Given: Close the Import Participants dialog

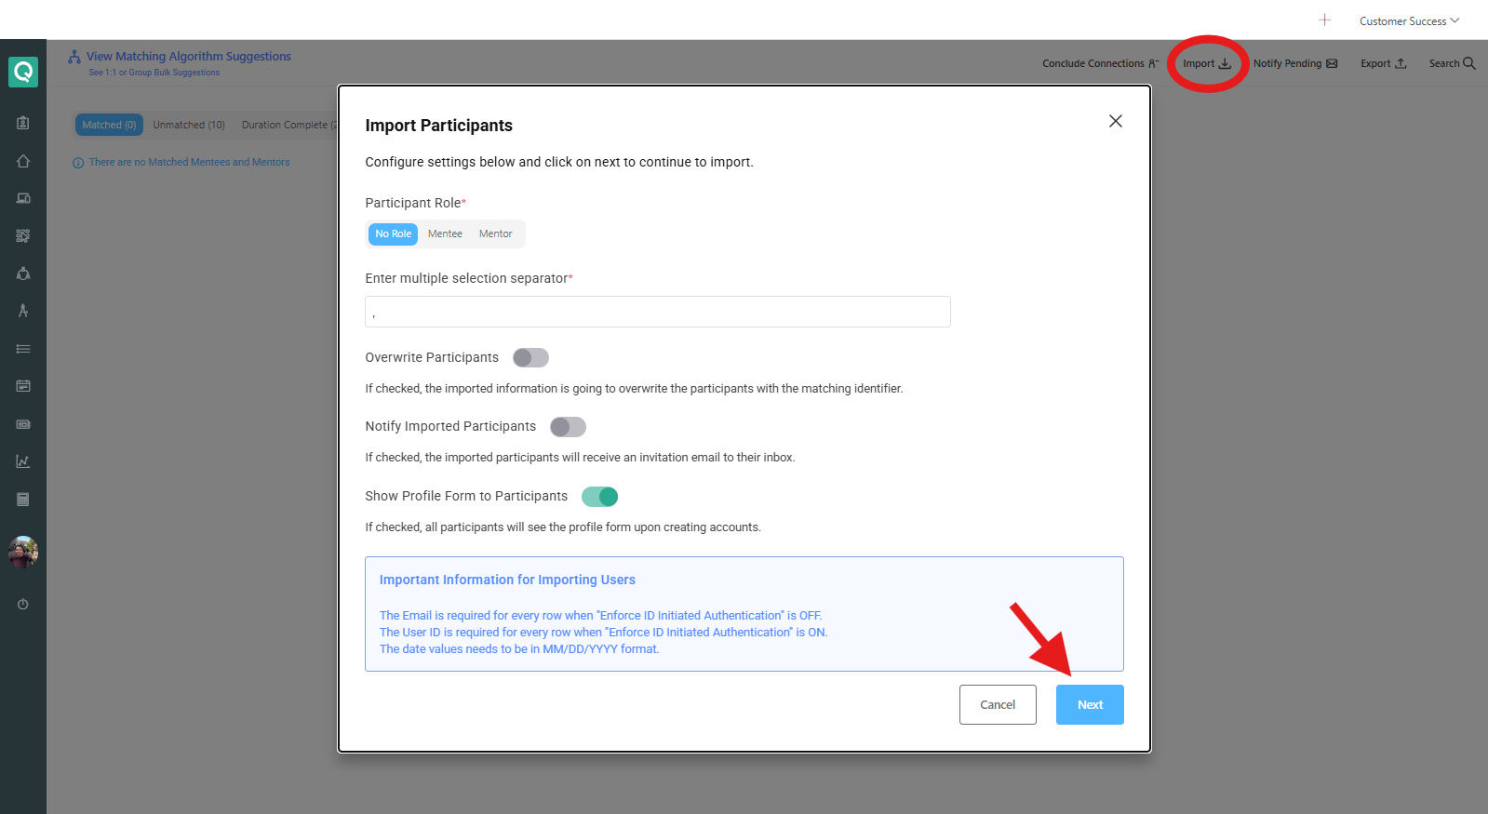Looking at the screenshot, I should pyautogui.click(x=1116, y=121).
